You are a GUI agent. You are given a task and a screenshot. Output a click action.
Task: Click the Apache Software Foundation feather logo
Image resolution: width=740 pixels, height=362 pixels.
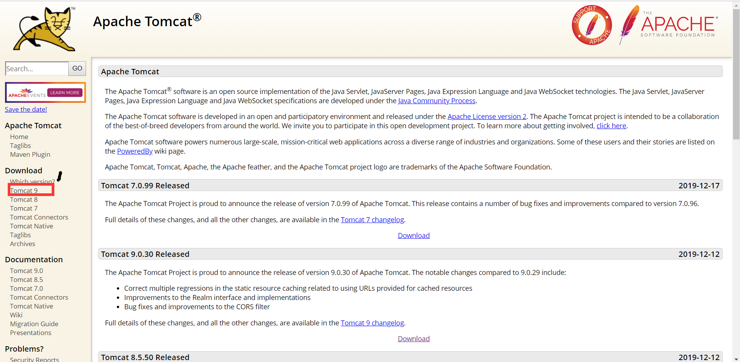point(668,25)
